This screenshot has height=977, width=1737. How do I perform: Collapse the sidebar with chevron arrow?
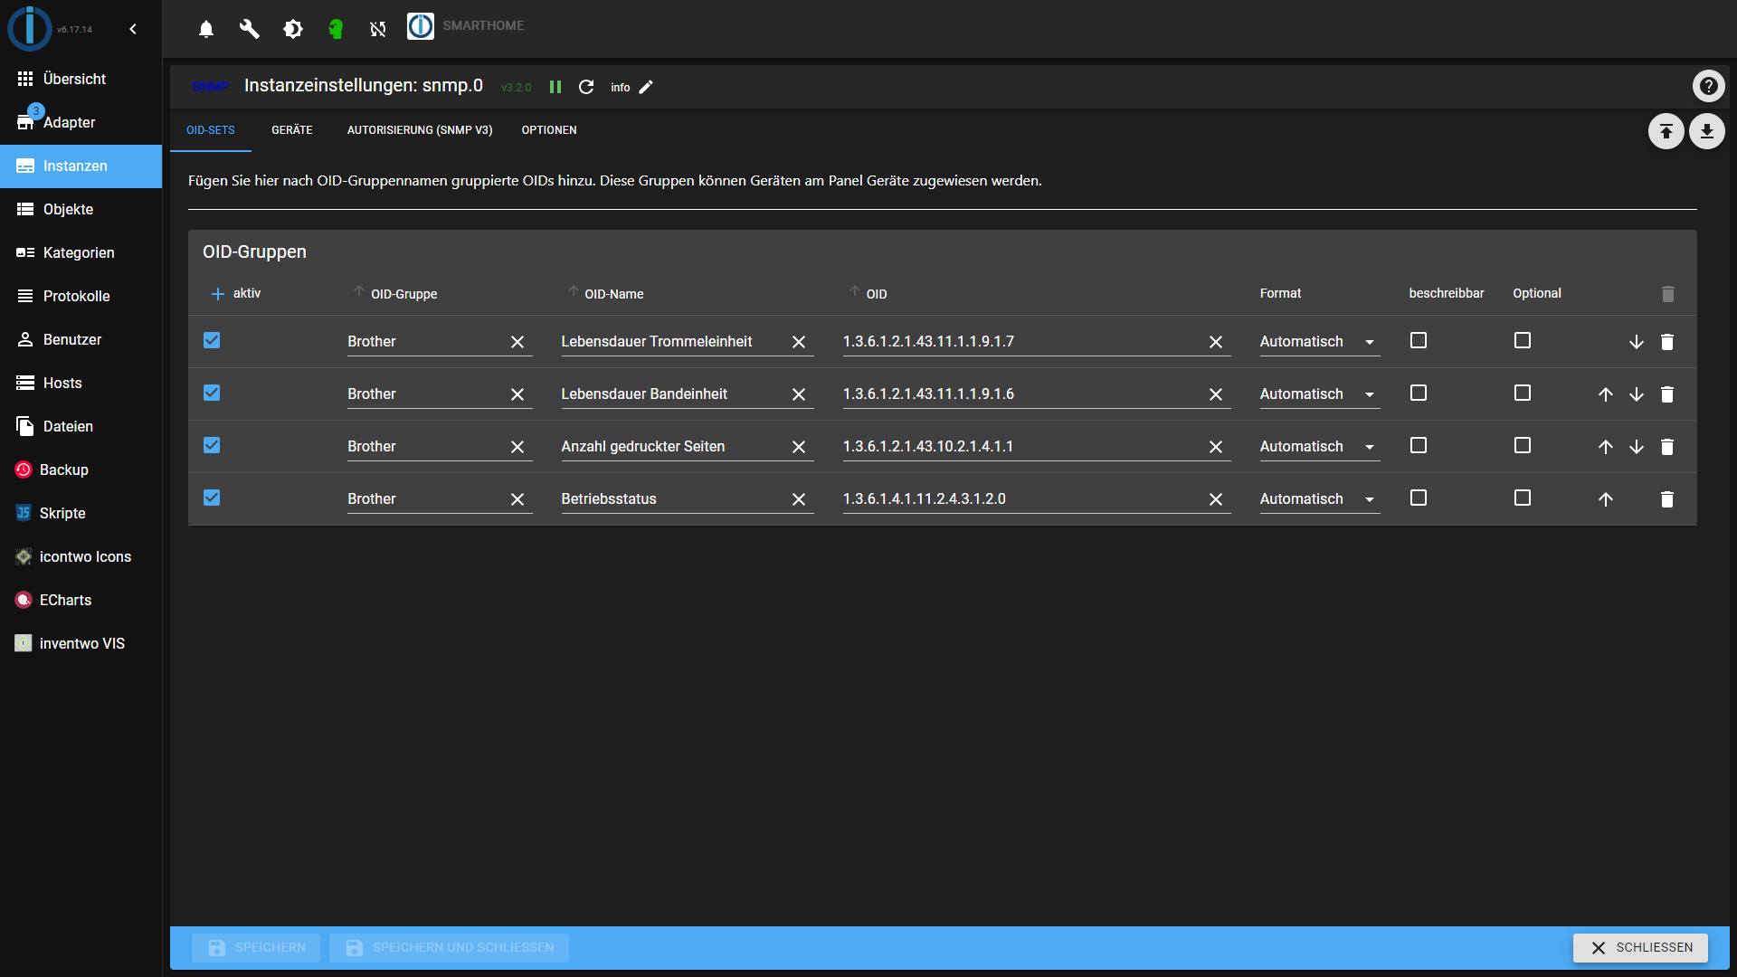(x=133, y=29)
